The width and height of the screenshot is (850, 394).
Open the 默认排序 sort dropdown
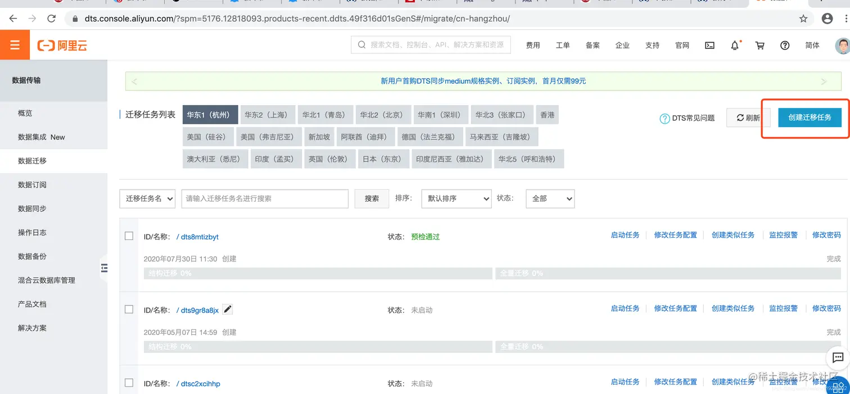(x=456, y=198)
